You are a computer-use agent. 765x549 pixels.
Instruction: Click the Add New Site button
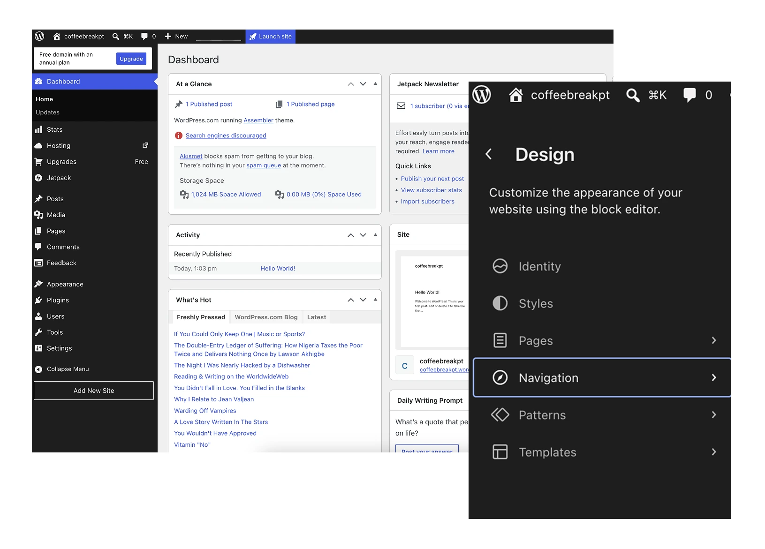(x=94, y=391)
